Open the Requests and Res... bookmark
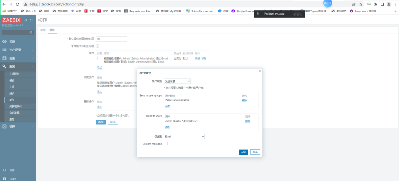Screen dimensions: 399x181 tap(138, 11)
